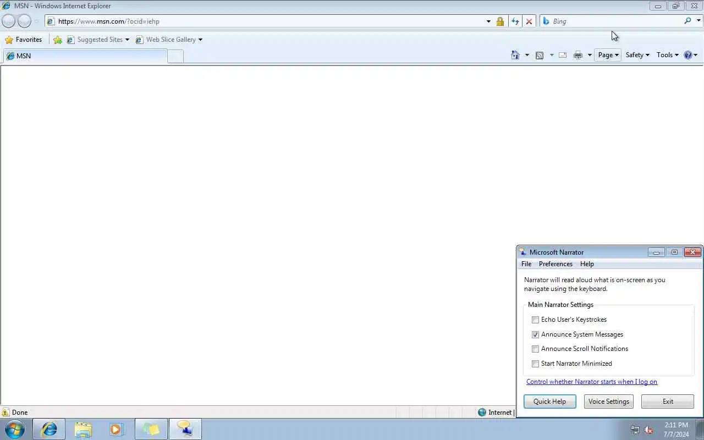Click the Print icon
The image size is (704, 440).
(x=578, y=55)
